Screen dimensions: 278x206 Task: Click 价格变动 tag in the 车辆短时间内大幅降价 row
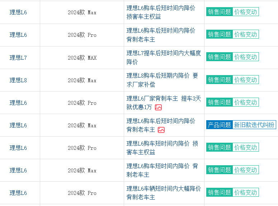coord(246,192)
